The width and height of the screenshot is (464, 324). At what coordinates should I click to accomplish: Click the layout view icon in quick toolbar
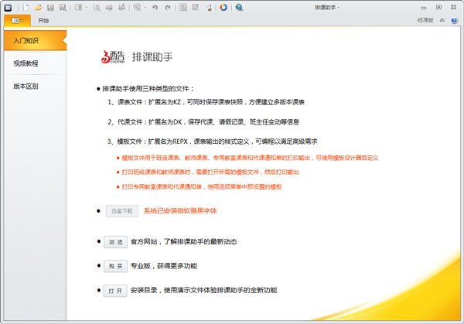tap(78, 8)
